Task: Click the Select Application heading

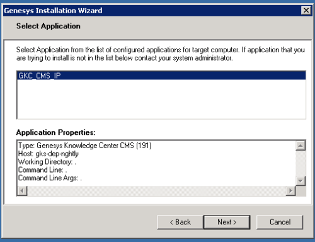Action: [x=49, y=26]
